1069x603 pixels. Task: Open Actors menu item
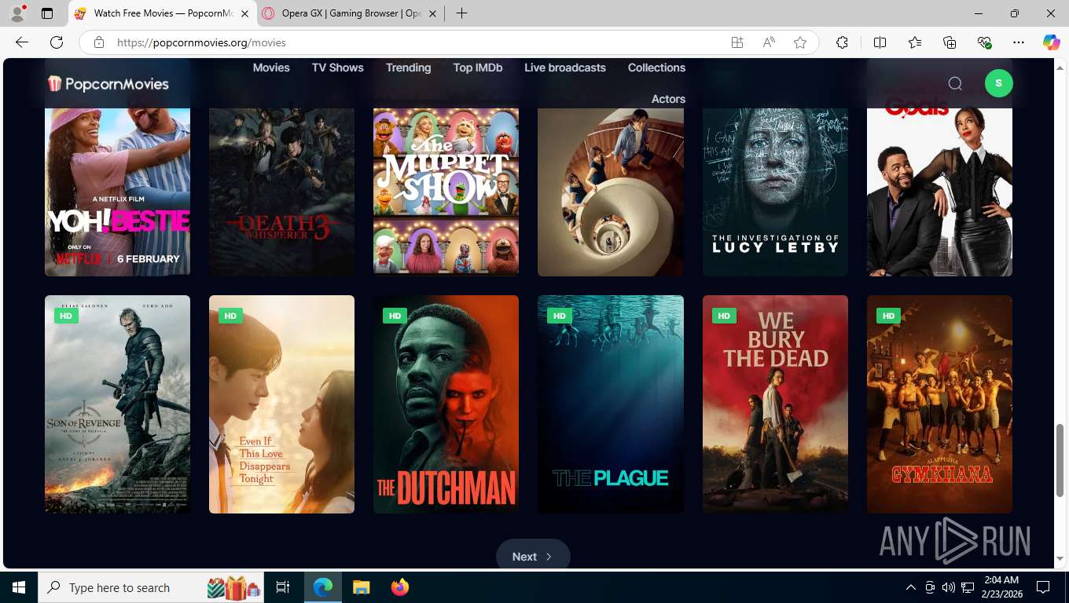pyautogui.click(x=668, y=99)
